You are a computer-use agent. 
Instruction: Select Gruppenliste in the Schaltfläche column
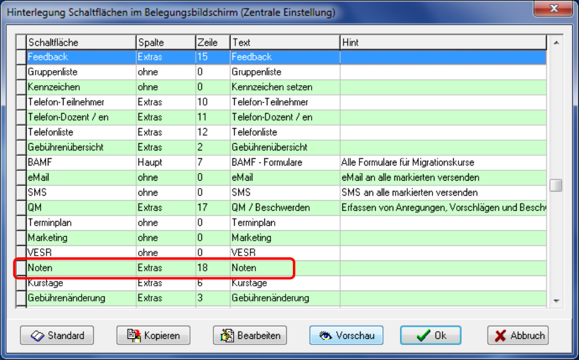[81, 72]
